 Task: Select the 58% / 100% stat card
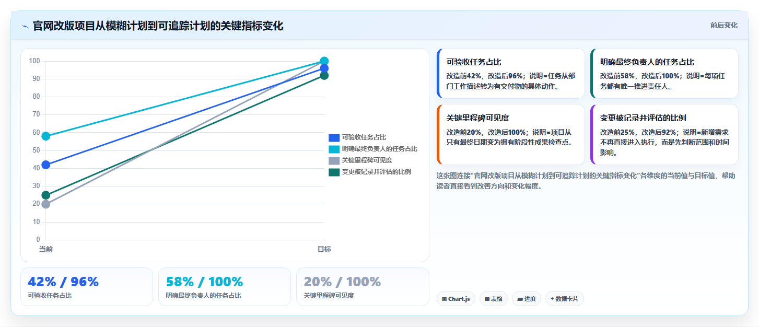(x=225, y=287)
